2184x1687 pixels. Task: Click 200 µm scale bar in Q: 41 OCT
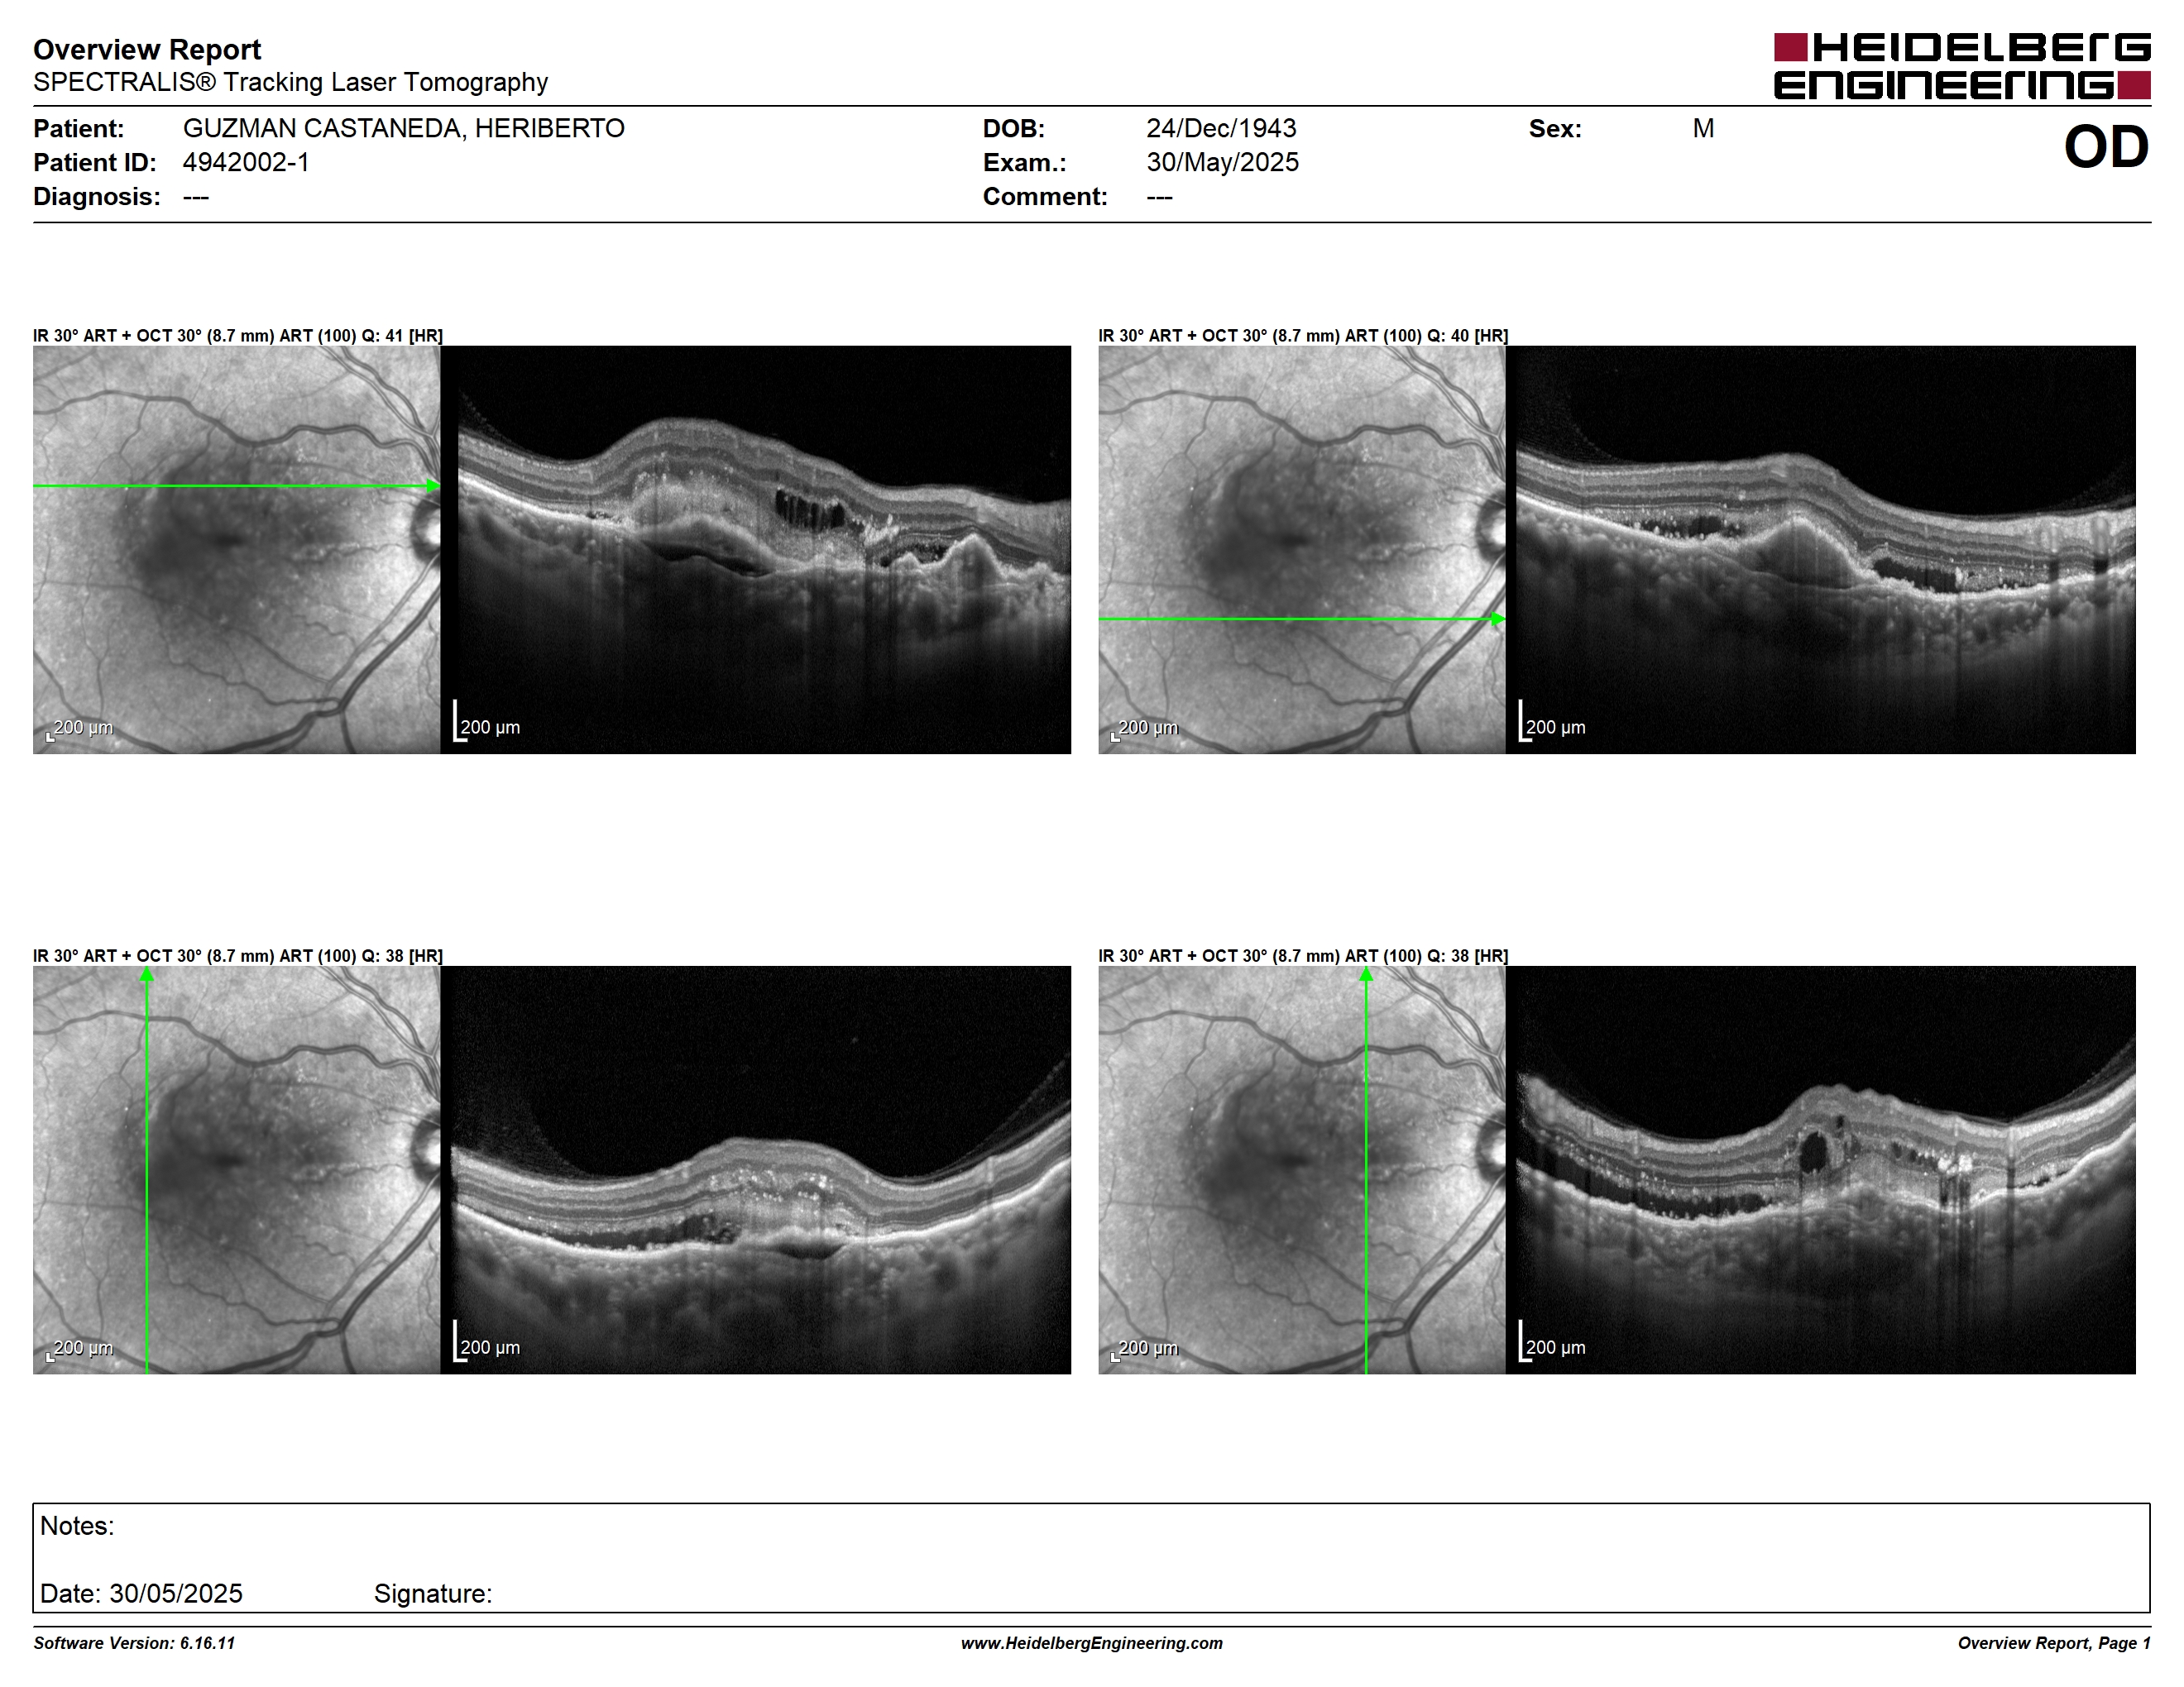487,722
